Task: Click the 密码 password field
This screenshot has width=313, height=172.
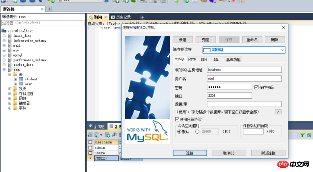Action: click(x=229, y=87)
